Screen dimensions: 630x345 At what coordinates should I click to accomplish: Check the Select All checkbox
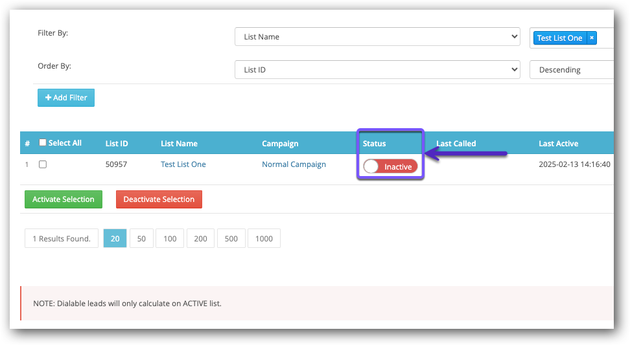point(43,143)
